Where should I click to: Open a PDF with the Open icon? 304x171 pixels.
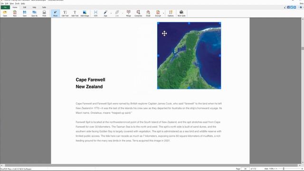5,13
